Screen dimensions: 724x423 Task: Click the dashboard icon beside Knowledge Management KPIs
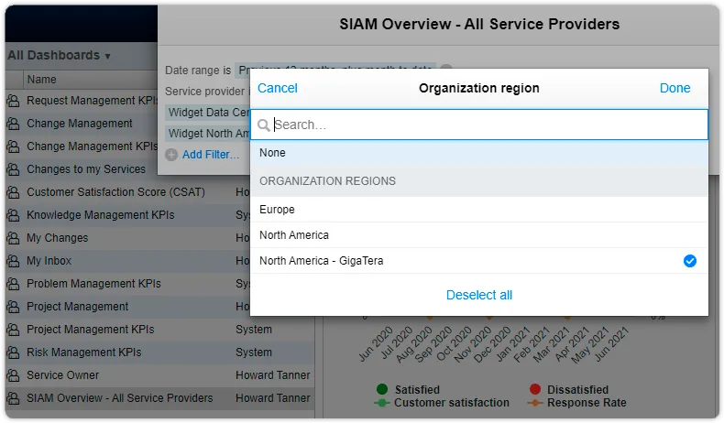(14, 215)
